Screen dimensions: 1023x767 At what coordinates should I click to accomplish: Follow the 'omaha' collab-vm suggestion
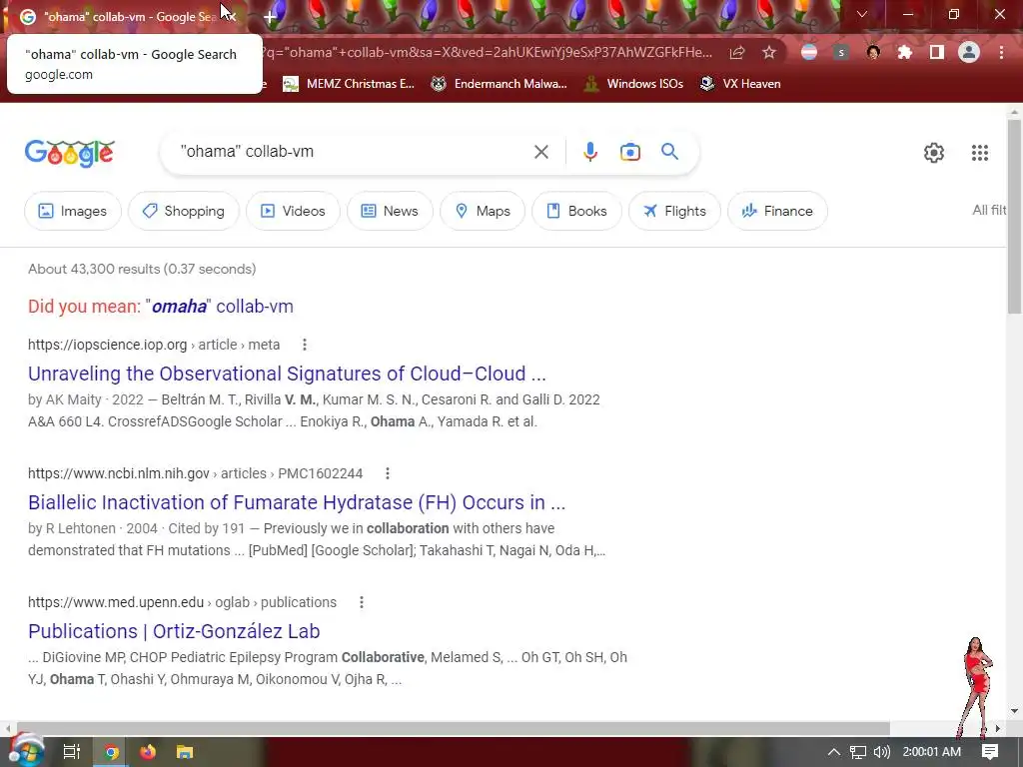tap(219, 306)
